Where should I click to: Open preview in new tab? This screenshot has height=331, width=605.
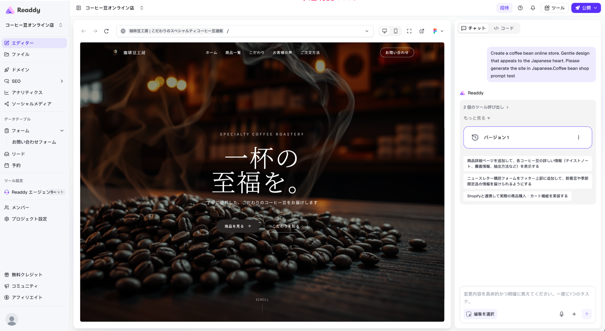(422, 31)
